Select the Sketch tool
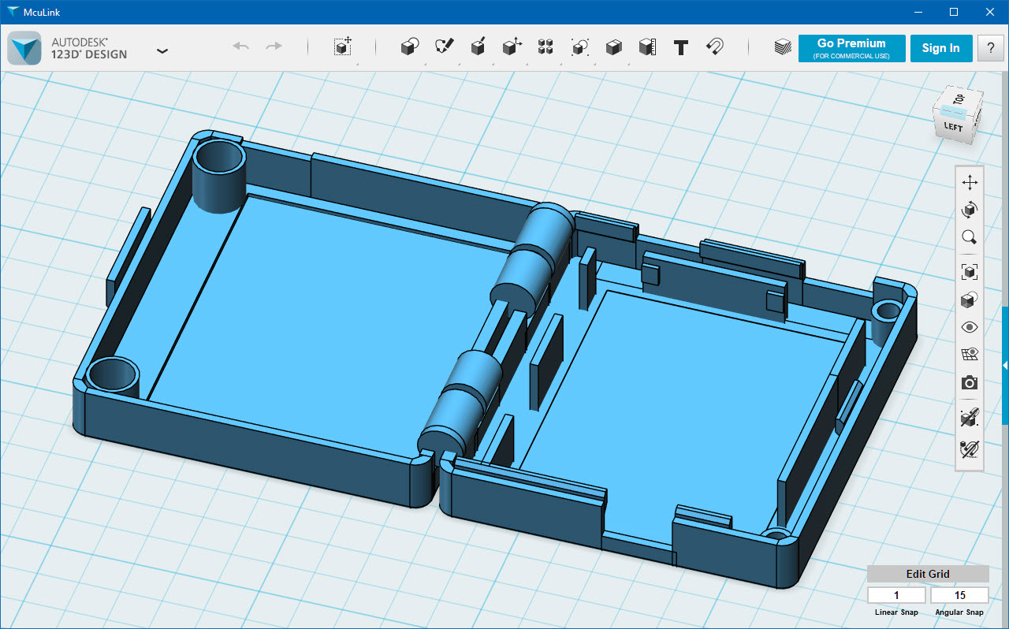1009x629 pixels. coord(444,47)
